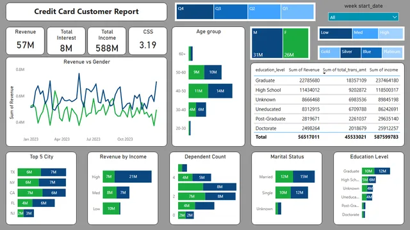Click the High School blue 6M bar
410x230 pixels.
pos(372,180)
